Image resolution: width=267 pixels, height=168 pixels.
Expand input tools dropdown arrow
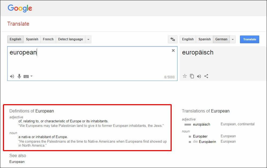tap(32, 76)
